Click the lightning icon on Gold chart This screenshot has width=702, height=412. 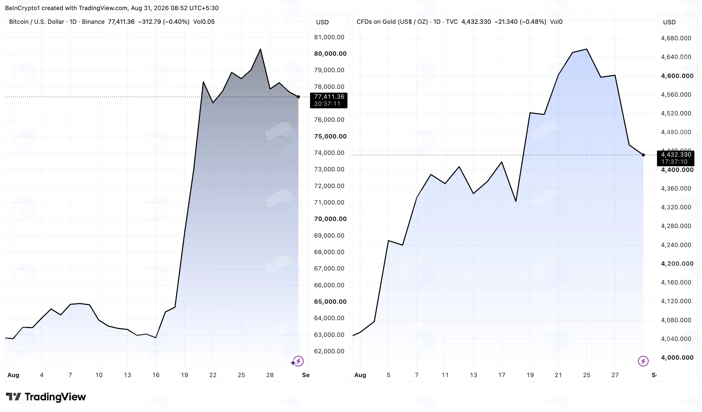point(643,361)
